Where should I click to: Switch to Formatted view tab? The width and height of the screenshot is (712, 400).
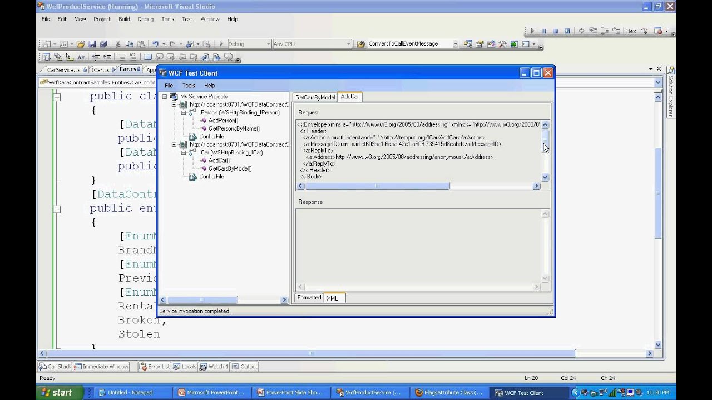click(309, 298)
